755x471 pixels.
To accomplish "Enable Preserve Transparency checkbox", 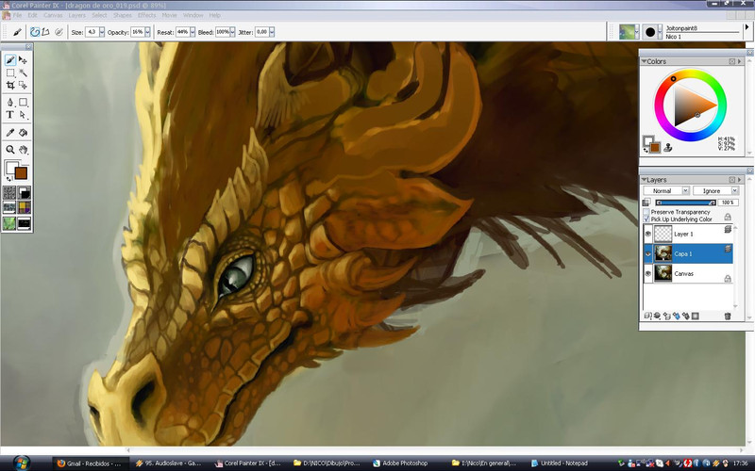I will pos(646,212).
